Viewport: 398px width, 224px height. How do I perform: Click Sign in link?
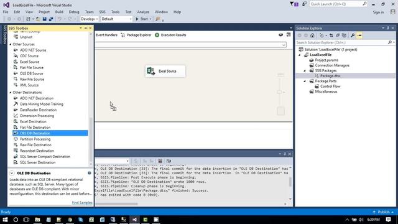coord(378,12)
